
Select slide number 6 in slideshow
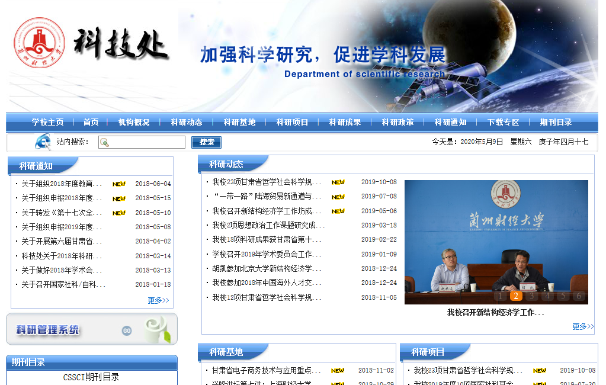(x=579, y=296)
